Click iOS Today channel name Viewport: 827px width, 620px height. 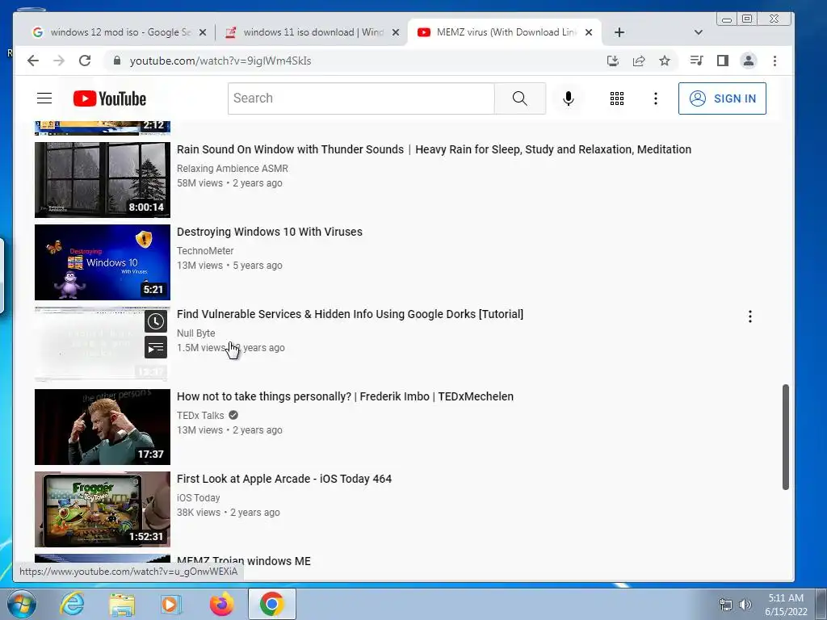coord(199,497)
